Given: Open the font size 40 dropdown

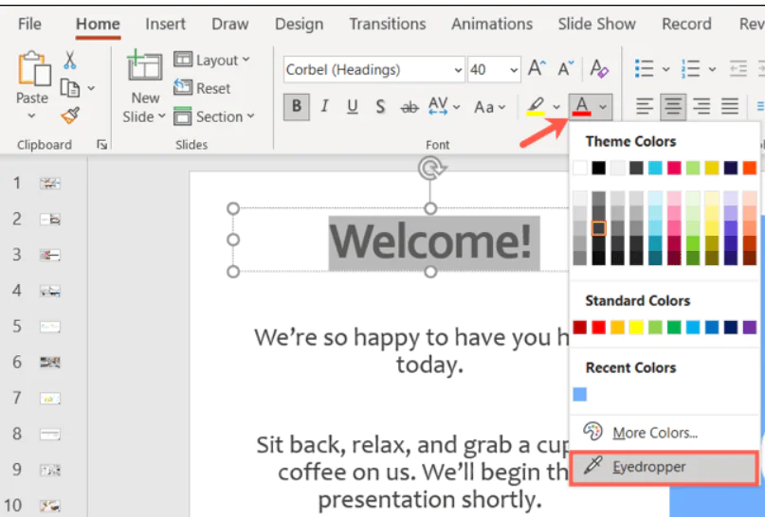Looking at the screenshot, I should tap(514, 70).
